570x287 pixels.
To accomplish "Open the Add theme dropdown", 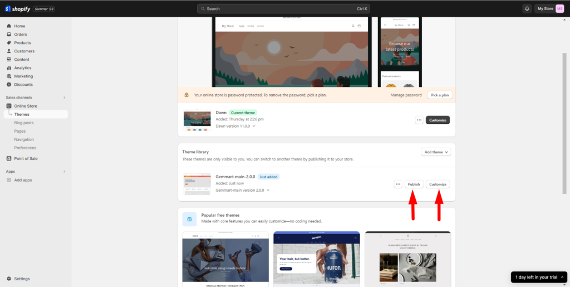I will [x=436, y=152].
